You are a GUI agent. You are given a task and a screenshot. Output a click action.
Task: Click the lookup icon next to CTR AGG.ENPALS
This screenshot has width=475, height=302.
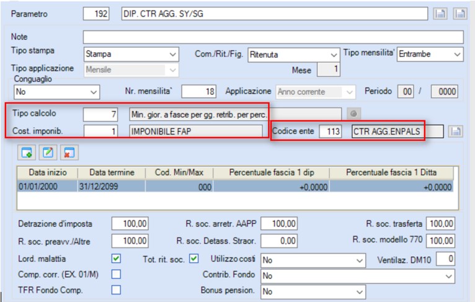455,131
